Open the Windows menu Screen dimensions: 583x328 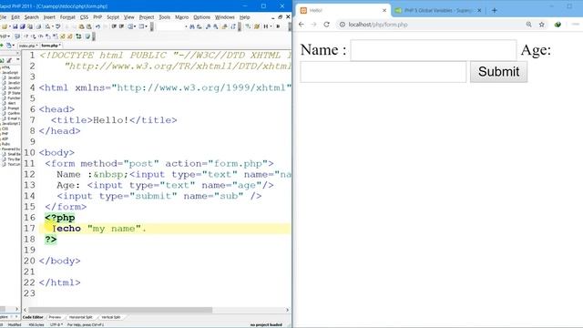coord(225,17)
